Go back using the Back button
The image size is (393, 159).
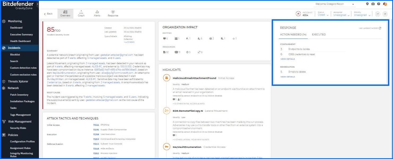point(48,14)
